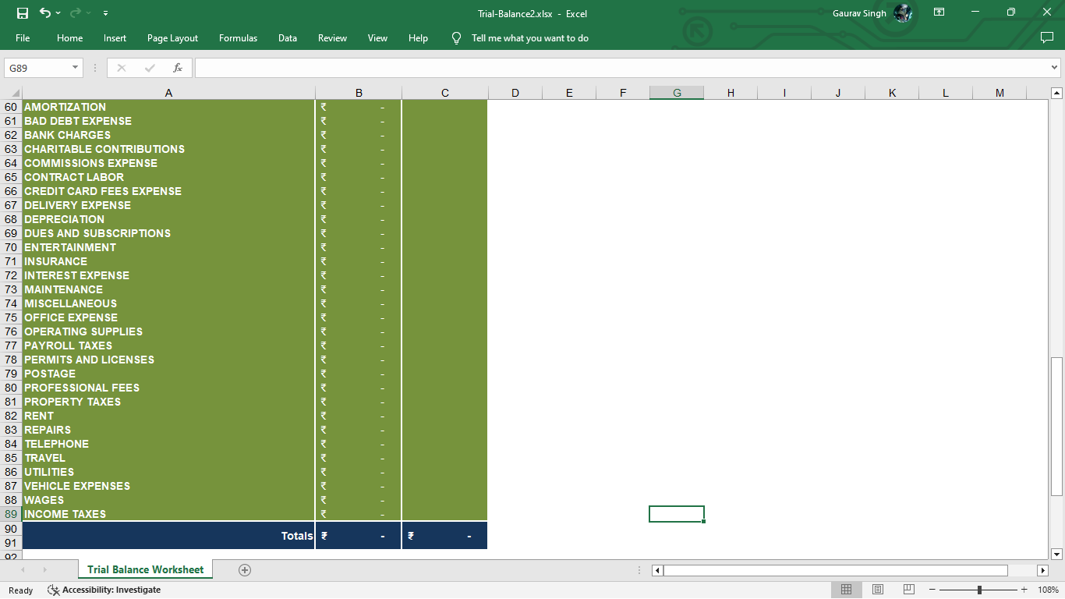This screenshot has width=1065, height=599.
Task: Click the Ribbon Display Options icon
Action: pyautogui.click(x=939, y=12)
